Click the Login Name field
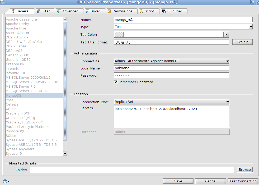 [x=172, y=68]
